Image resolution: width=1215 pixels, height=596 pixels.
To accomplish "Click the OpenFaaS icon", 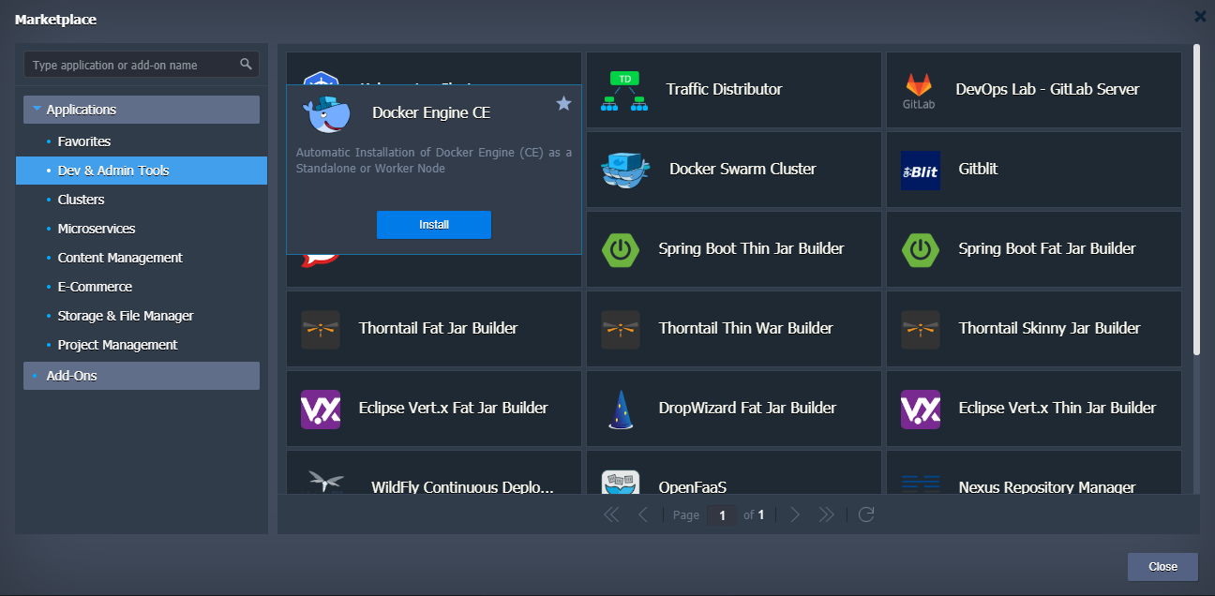I will 621,484.
